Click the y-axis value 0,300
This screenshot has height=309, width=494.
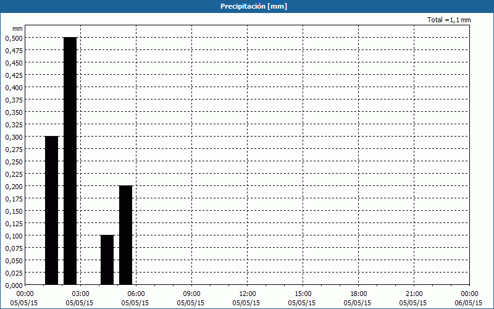[x=14, y=137]
